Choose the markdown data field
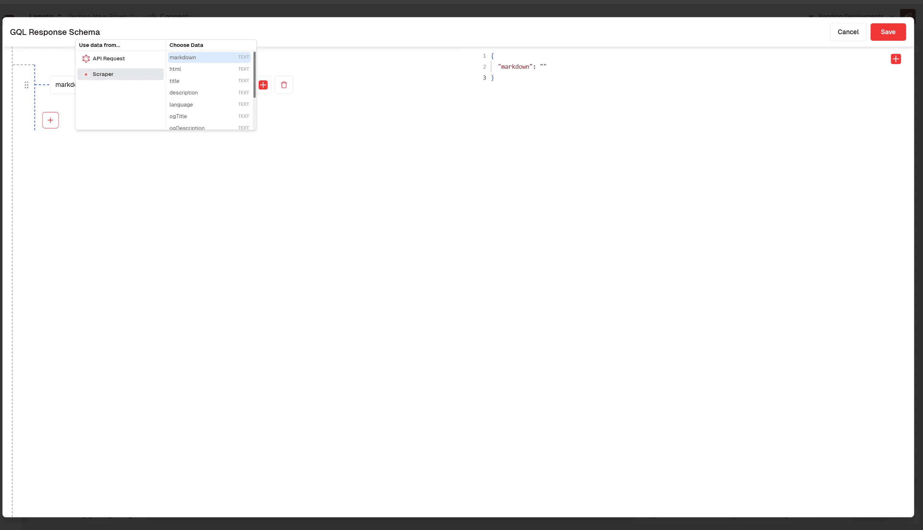 tap(209, 57)
